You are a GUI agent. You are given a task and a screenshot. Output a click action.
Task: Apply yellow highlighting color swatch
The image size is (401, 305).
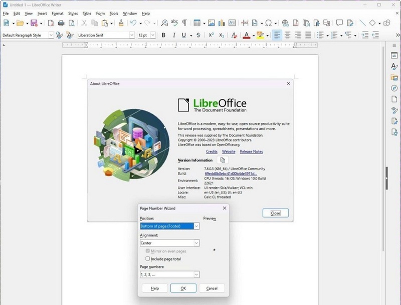[x=260, y=35]
